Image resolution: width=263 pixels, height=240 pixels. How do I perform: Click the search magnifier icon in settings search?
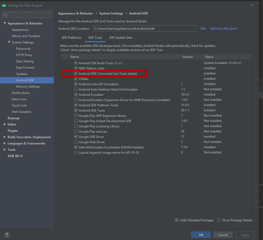pyautogui.click(x=6, y=15)
